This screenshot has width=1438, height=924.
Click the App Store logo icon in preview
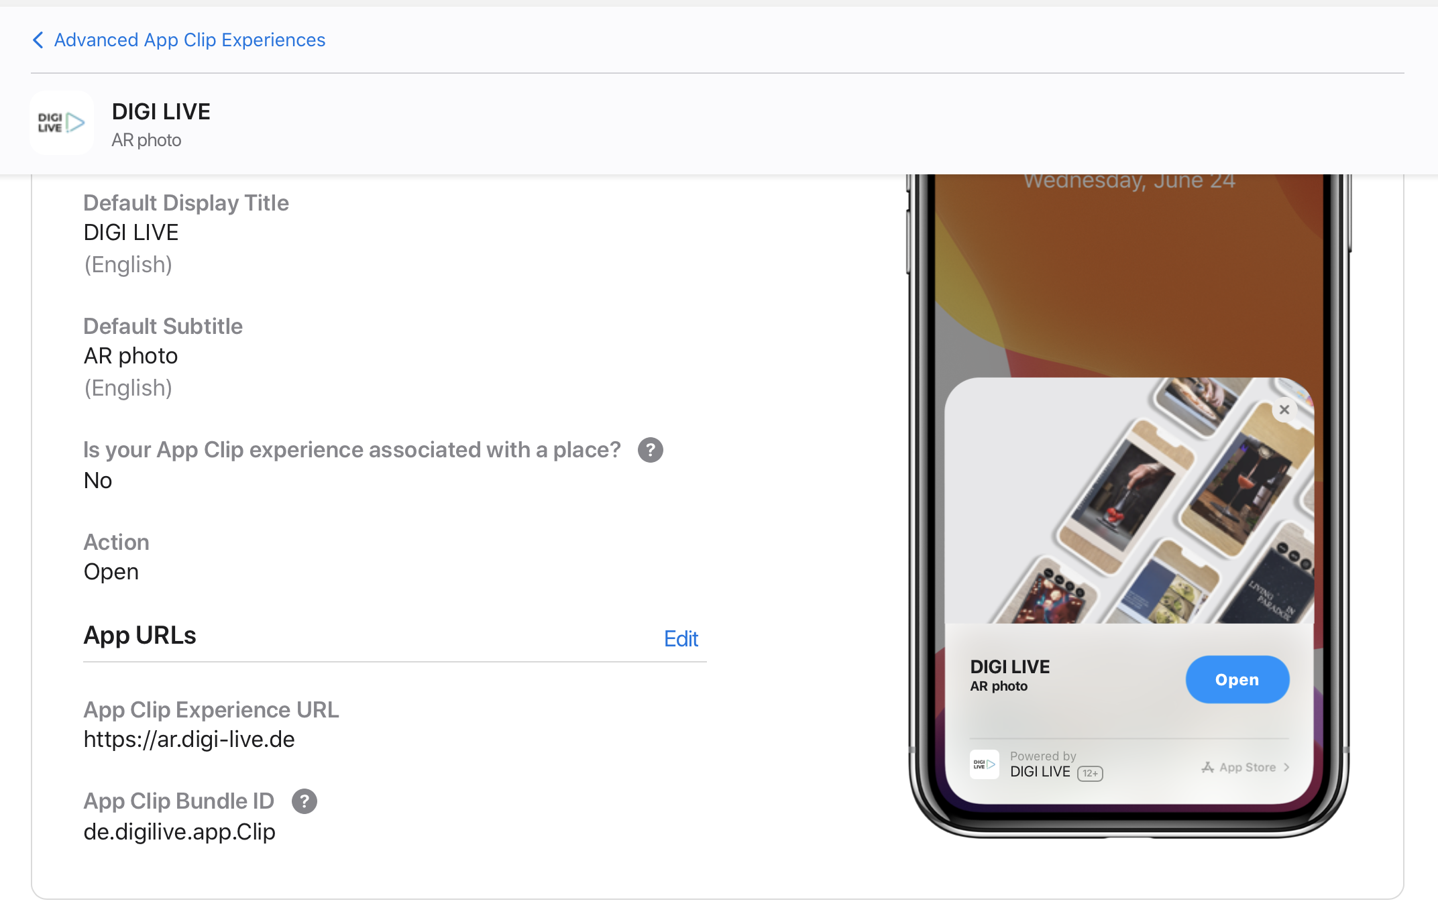pyautogui.click(x=1207, y=767)
